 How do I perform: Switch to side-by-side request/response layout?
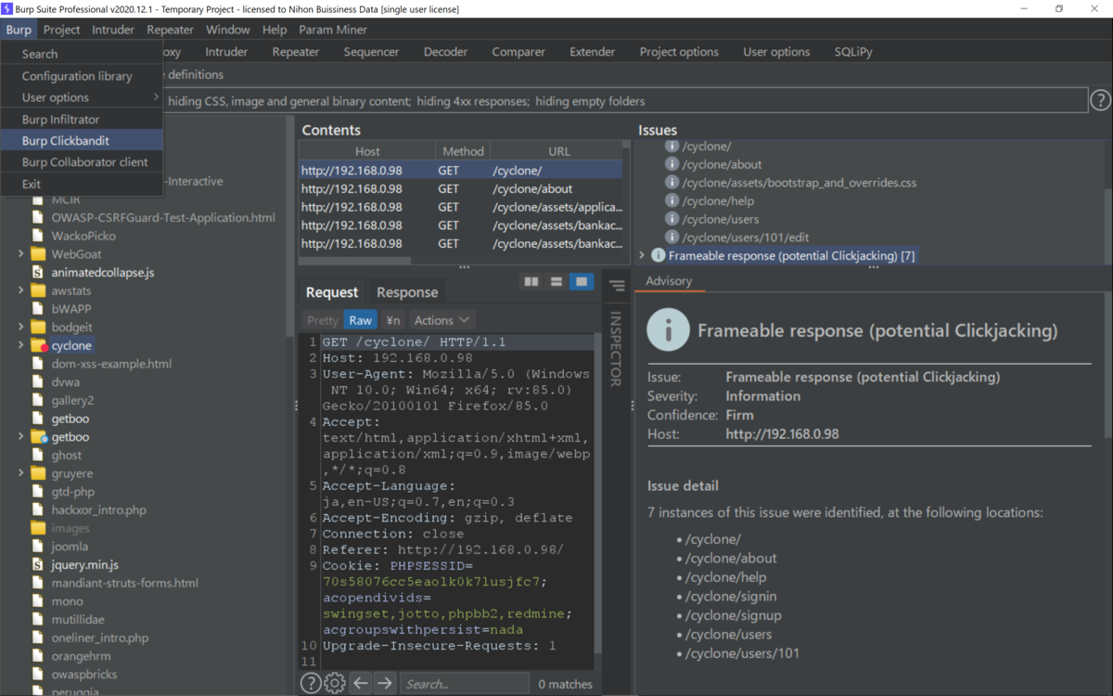[531, 281]
